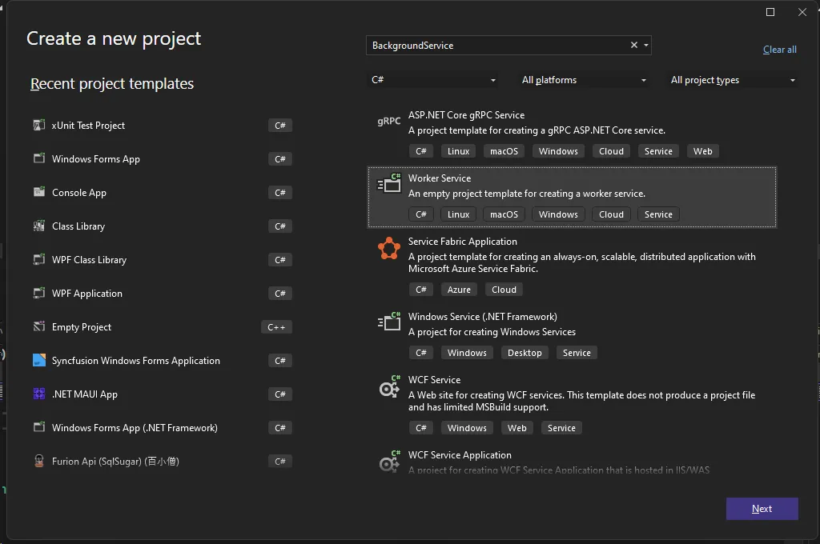
Task: Click the Clear all link
Action: (780, 50)
